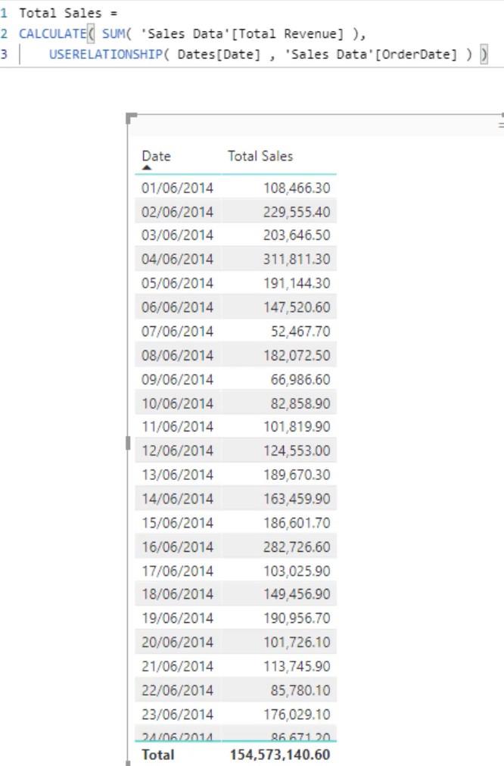Select the row dated 01/06/2014
The width and height of the screenshot is (504, 766).
pos(235,188)
